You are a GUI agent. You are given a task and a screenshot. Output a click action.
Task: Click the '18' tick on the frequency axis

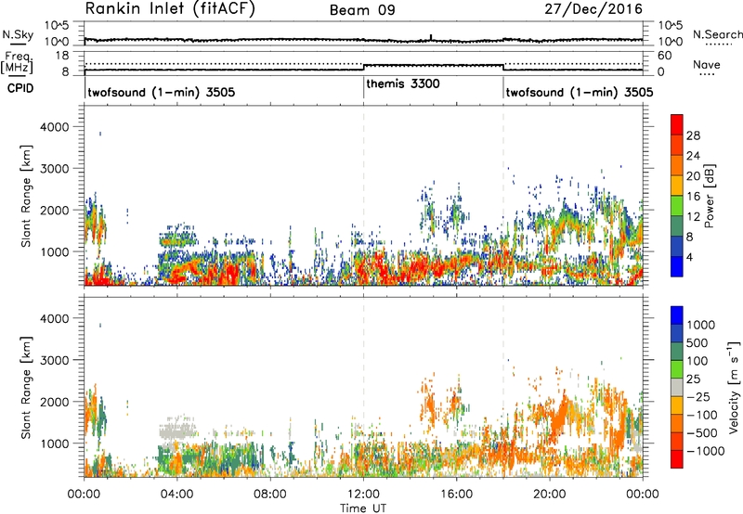(x=63, y=56)
